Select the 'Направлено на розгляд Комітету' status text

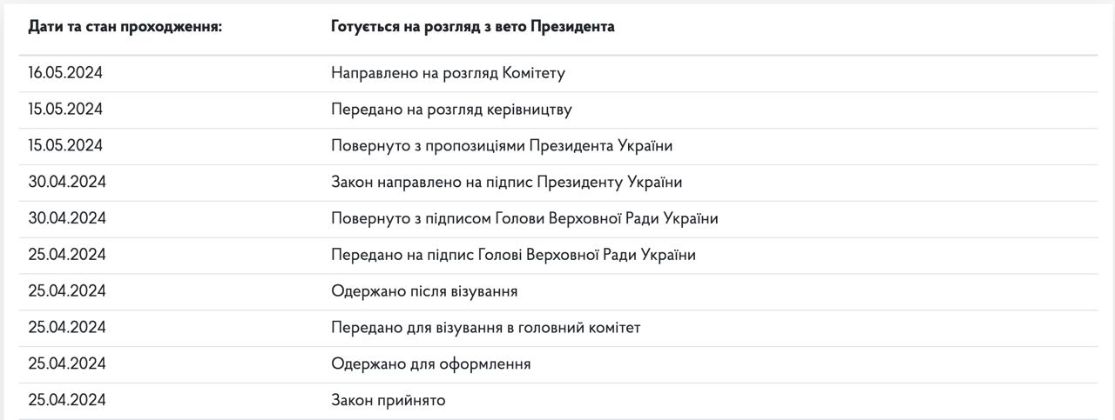tap(448, 73)
